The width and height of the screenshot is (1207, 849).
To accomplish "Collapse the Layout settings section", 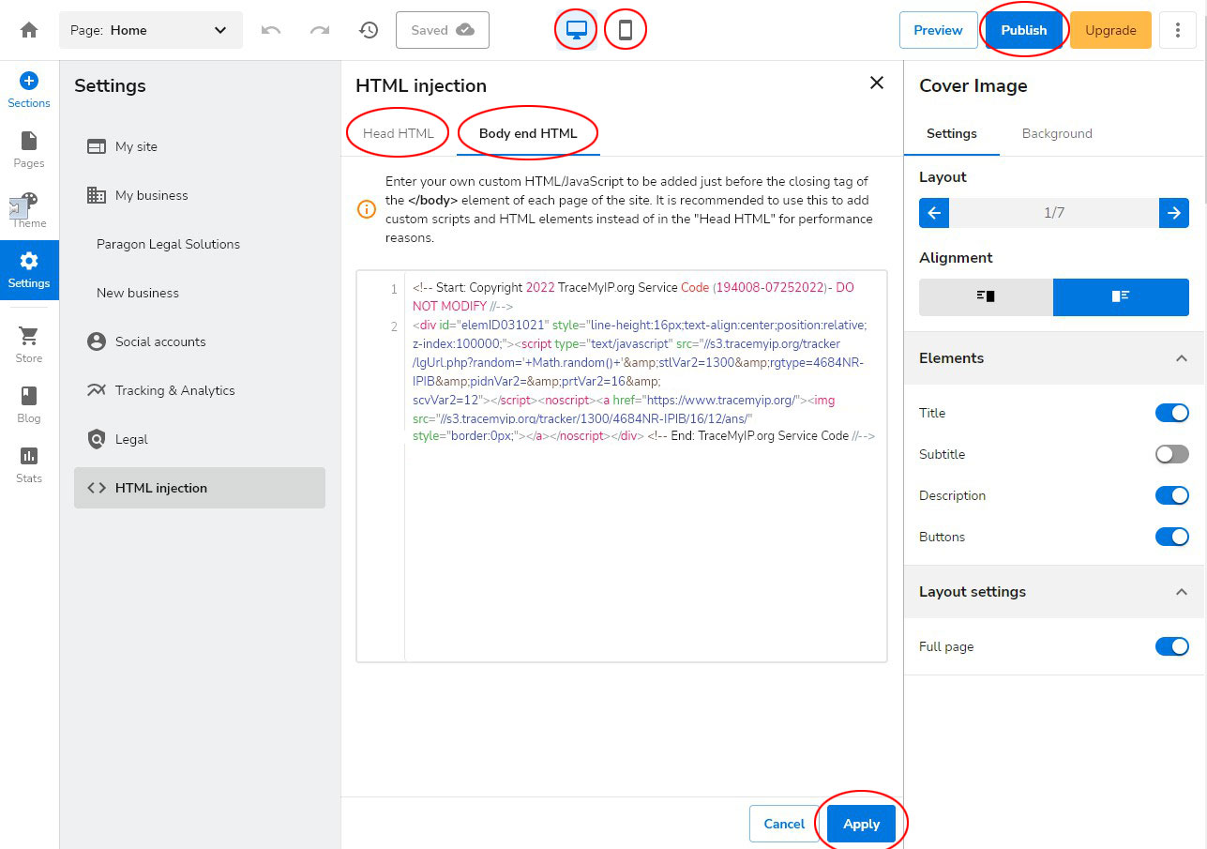I will [1179, 592].
